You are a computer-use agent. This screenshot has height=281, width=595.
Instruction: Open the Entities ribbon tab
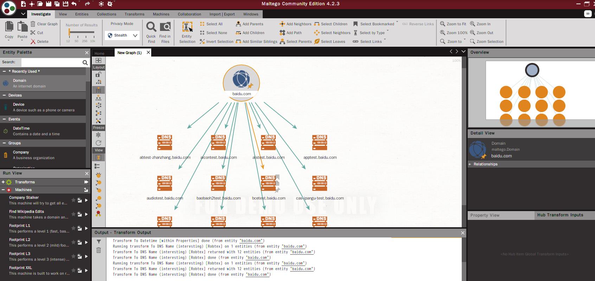82,14
